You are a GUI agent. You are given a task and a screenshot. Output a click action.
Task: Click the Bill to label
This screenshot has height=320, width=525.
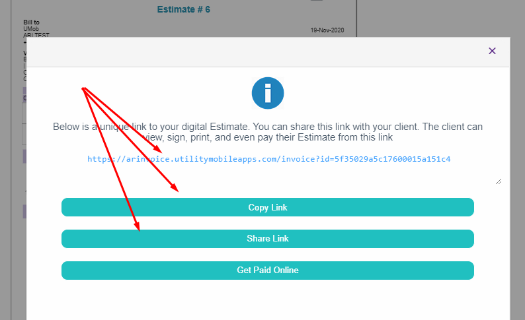[x=31, y=22]
